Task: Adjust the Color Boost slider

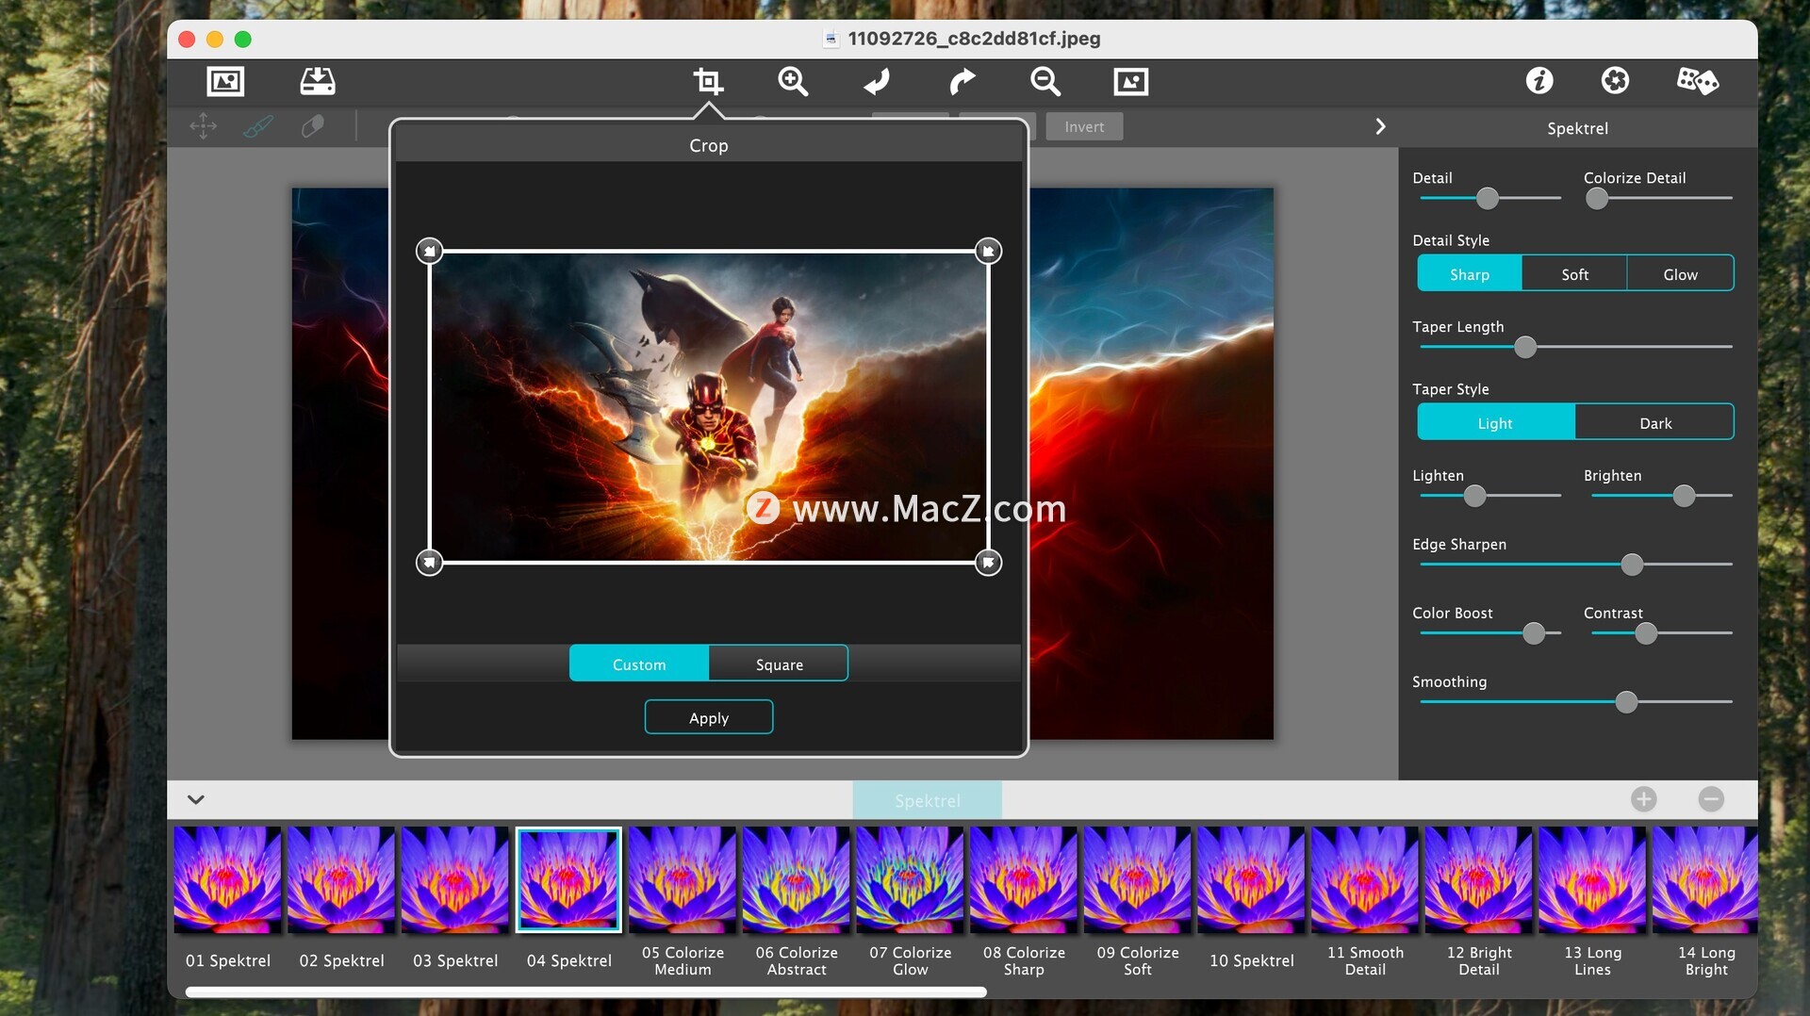Action: [1534, 633]
